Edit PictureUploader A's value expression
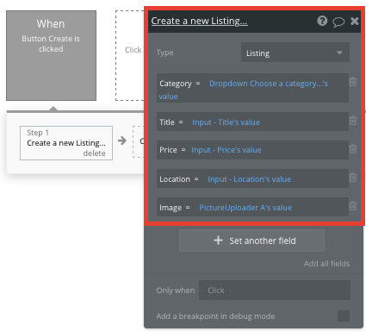 coord(245,208)
